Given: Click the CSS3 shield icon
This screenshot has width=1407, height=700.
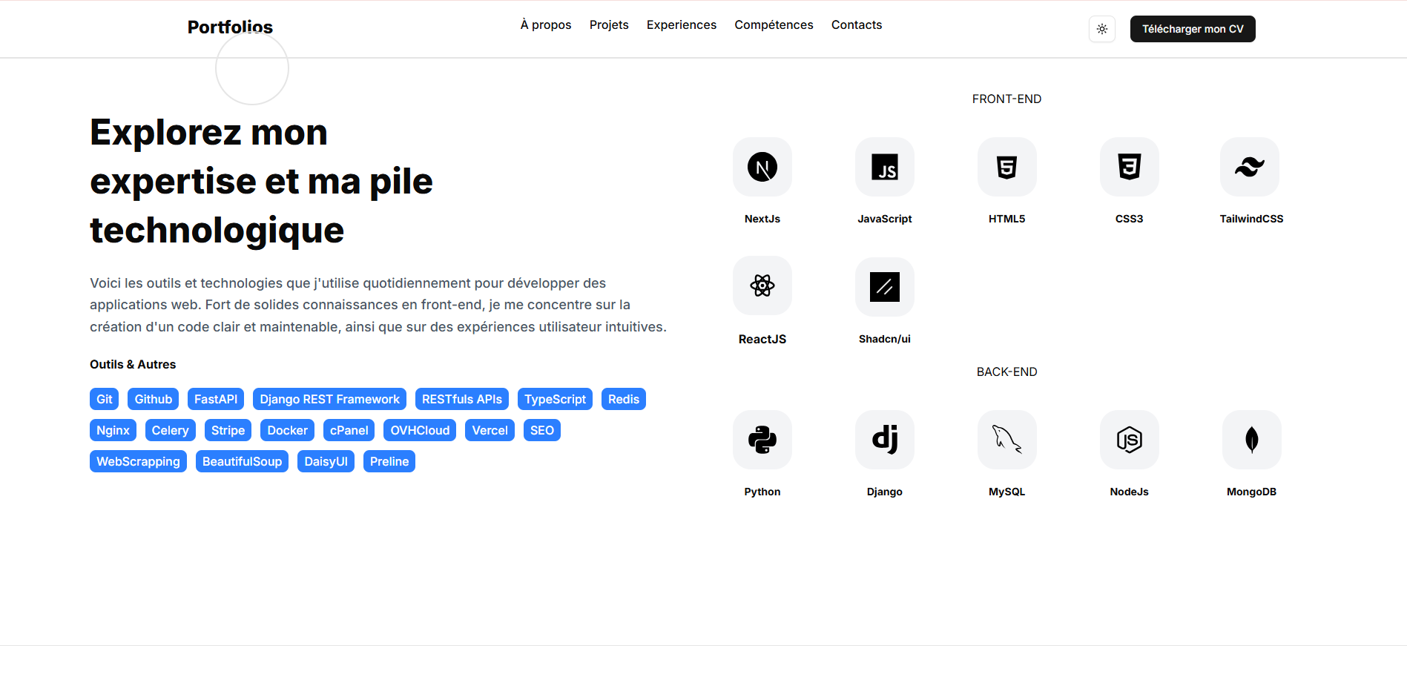Looking at the screenshot, I should coord(1130,167).
